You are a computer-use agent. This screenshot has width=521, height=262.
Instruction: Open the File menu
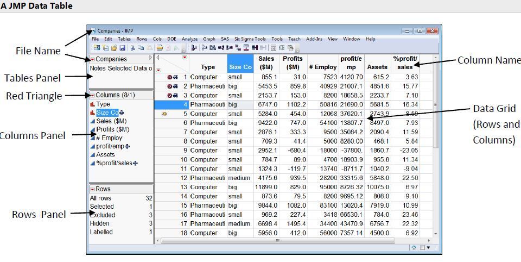[x=95, y=39]
